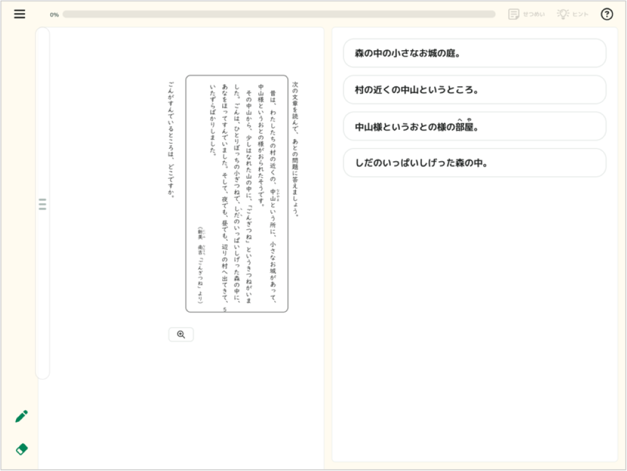The height and width of the screenshot is (471, 627).
Task: Select the green eraser tool
Action: [x=21, y=449]
